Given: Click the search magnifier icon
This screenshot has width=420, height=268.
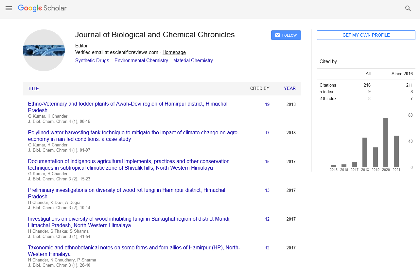Looking at the screenshot, I should tap(408, 8).
